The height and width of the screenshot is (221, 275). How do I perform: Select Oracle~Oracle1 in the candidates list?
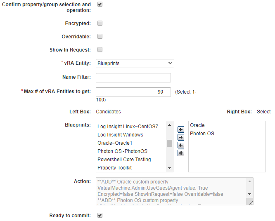[115, 143]
